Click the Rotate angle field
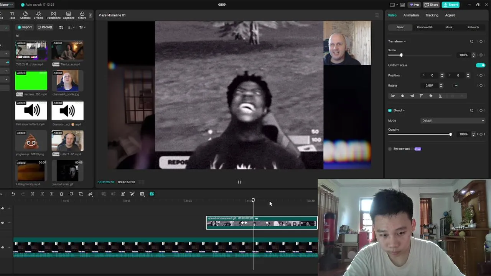 point(430,85)
